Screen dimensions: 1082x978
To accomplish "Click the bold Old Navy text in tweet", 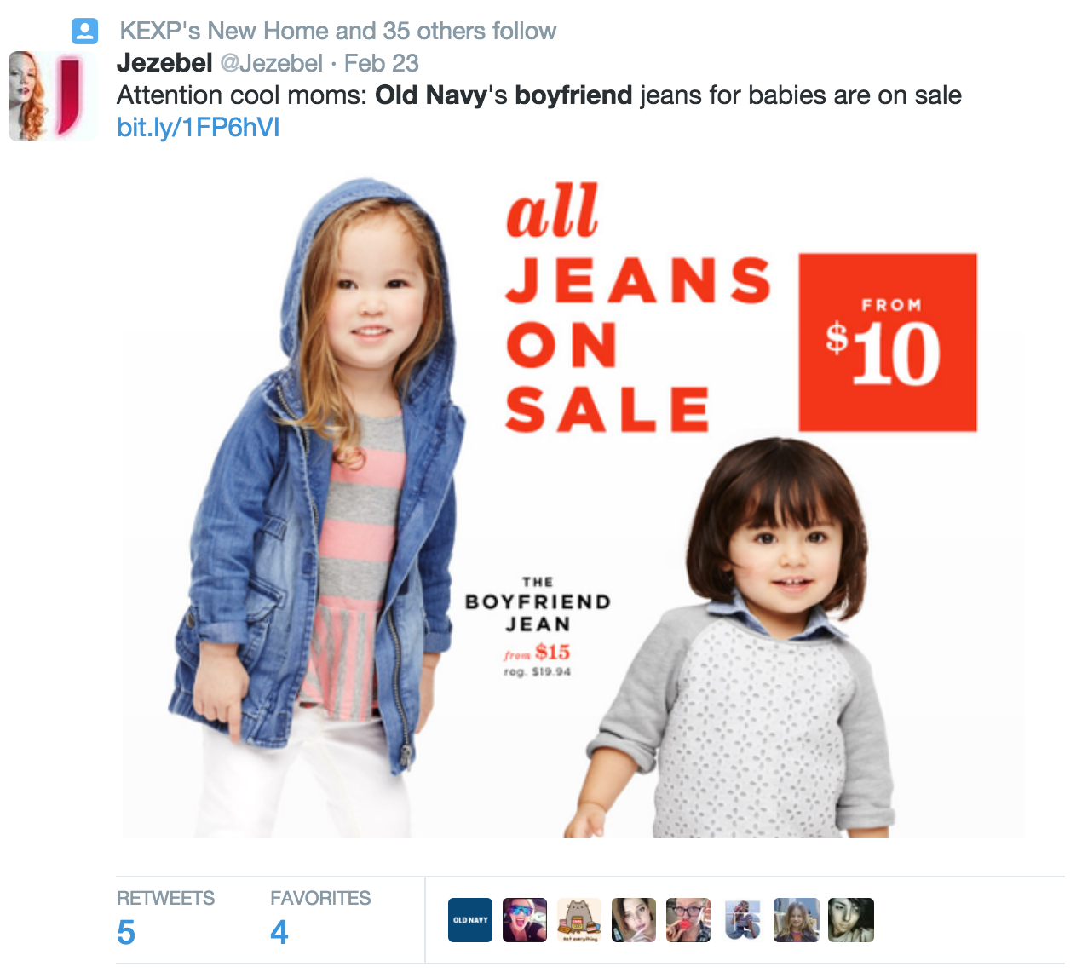I will 431,95.
